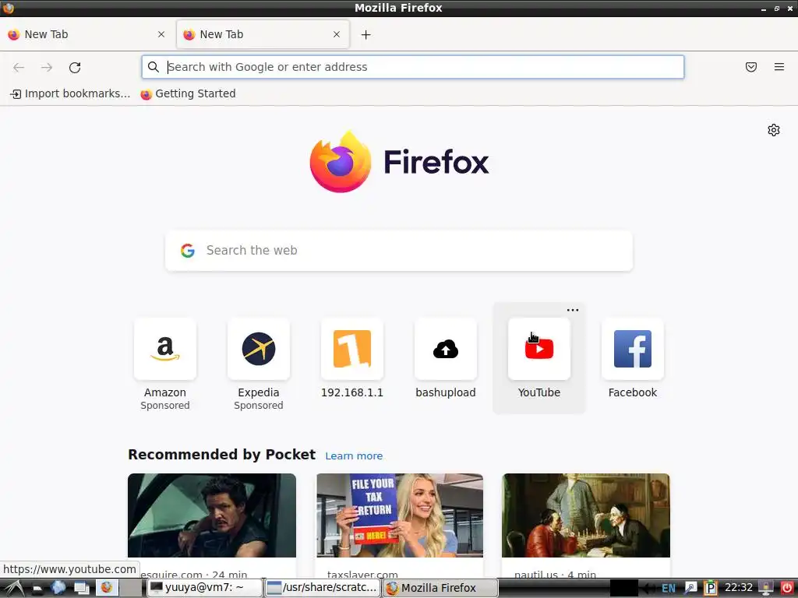Open a new tab with plus button
798x598 pixels.
coord(366,34)
